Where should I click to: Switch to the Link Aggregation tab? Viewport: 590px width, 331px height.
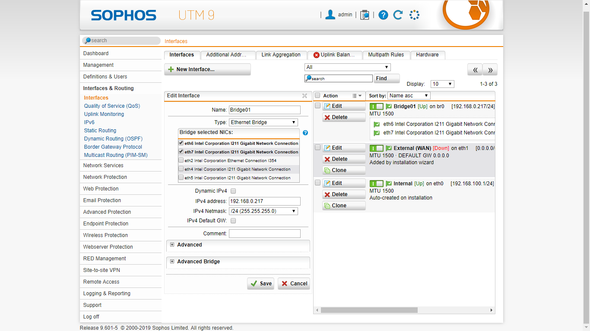coord(281,55)
